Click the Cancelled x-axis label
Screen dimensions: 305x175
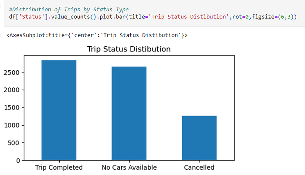(199, 168)
